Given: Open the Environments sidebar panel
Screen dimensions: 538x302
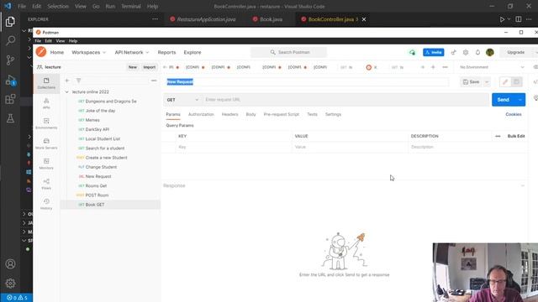Looking at the screenshot, I should (x=46, y=123).
